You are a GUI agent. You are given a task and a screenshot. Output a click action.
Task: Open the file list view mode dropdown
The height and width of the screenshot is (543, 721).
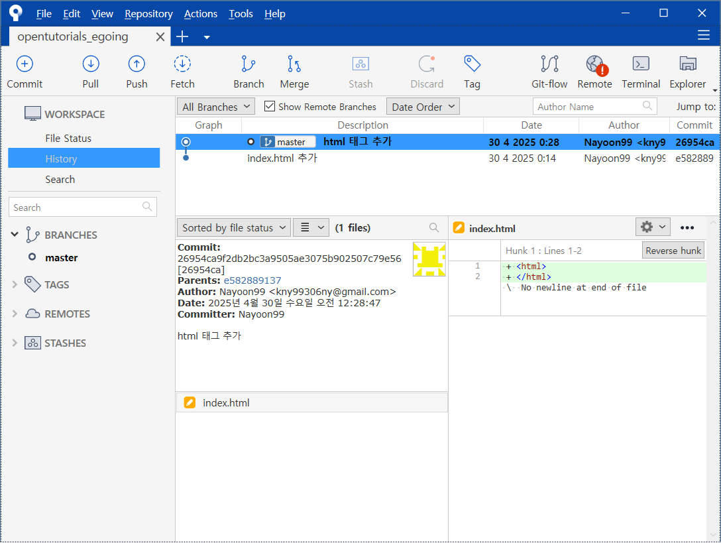click(311, 227)
